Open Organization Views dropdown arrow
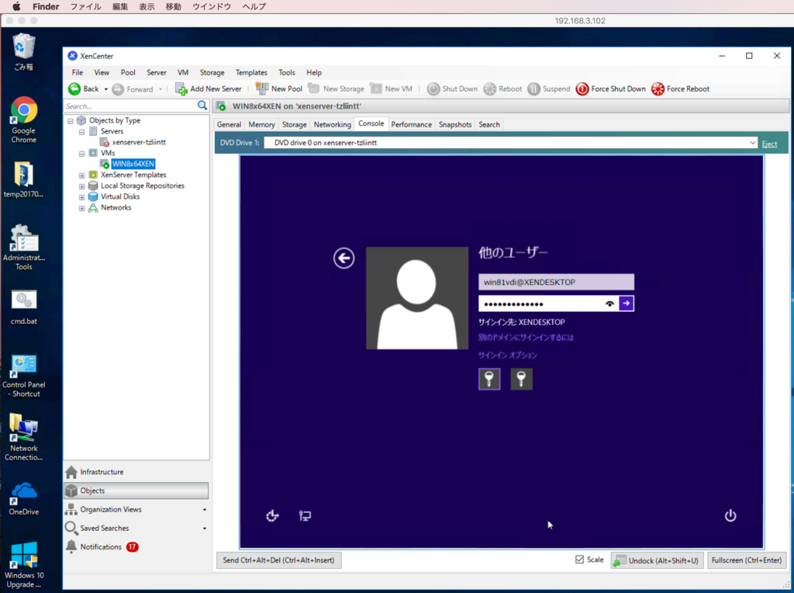Screen dimensions: 794x593 205,510
